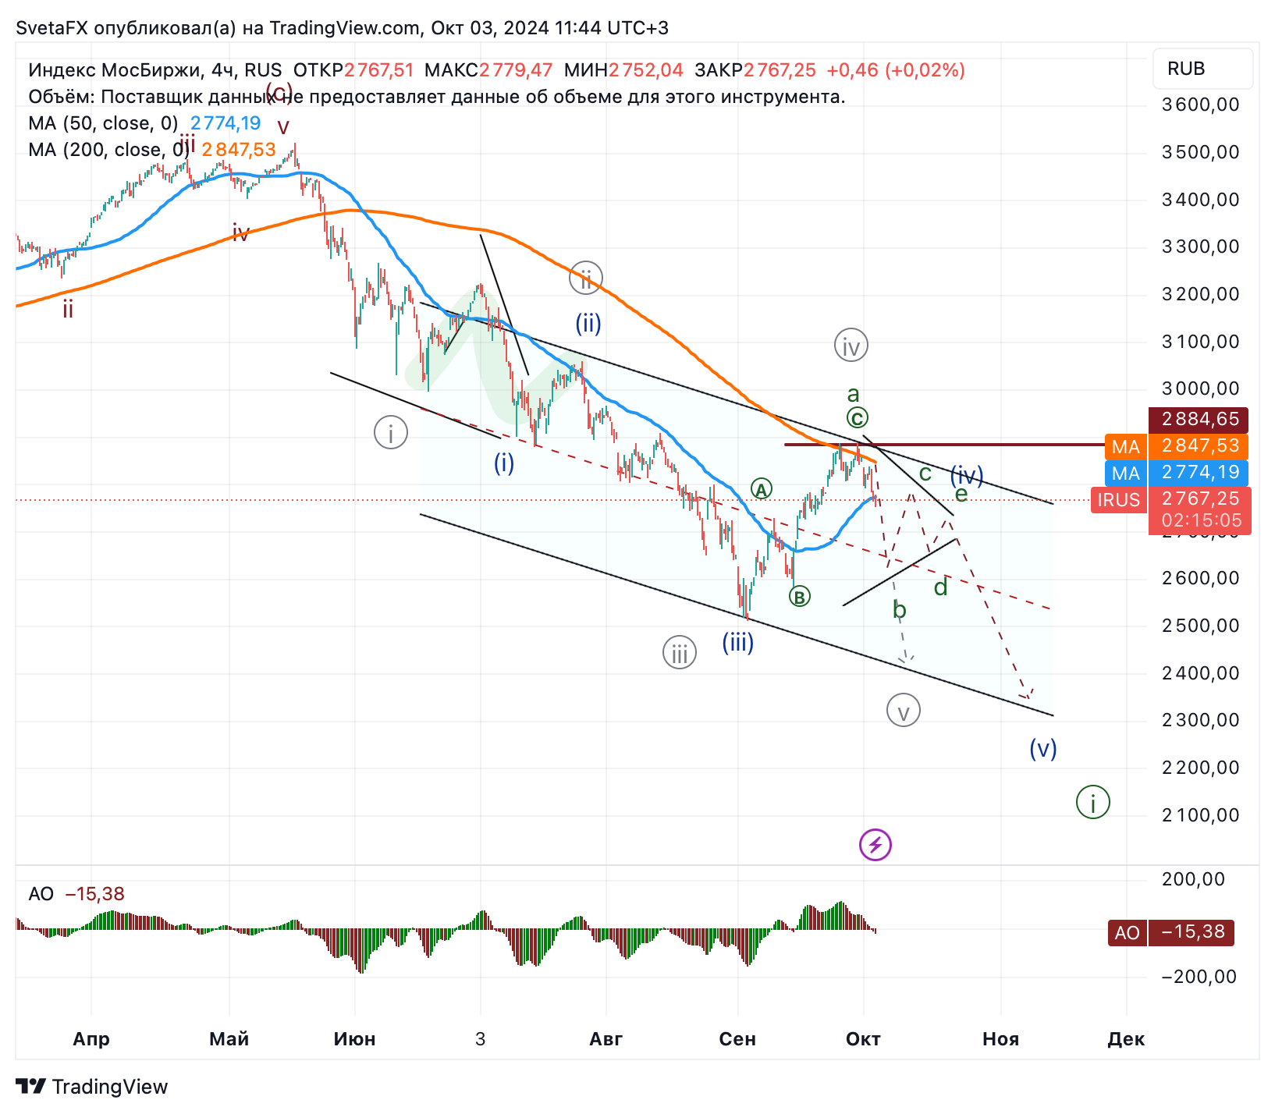
Task: Click the red IRUS price tag on the axis
Action: pyautogui.click(x=1120, y=500)
